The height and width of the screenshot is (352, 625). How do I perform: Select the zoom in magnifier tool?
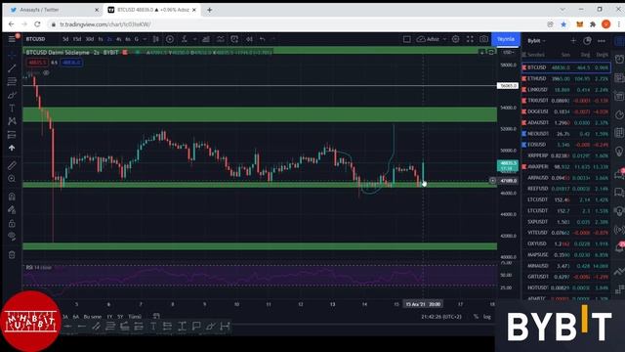[x=12, y=179]
